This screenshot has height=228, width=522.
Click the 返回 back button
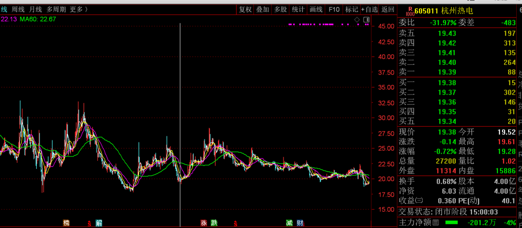pos(388,9)
